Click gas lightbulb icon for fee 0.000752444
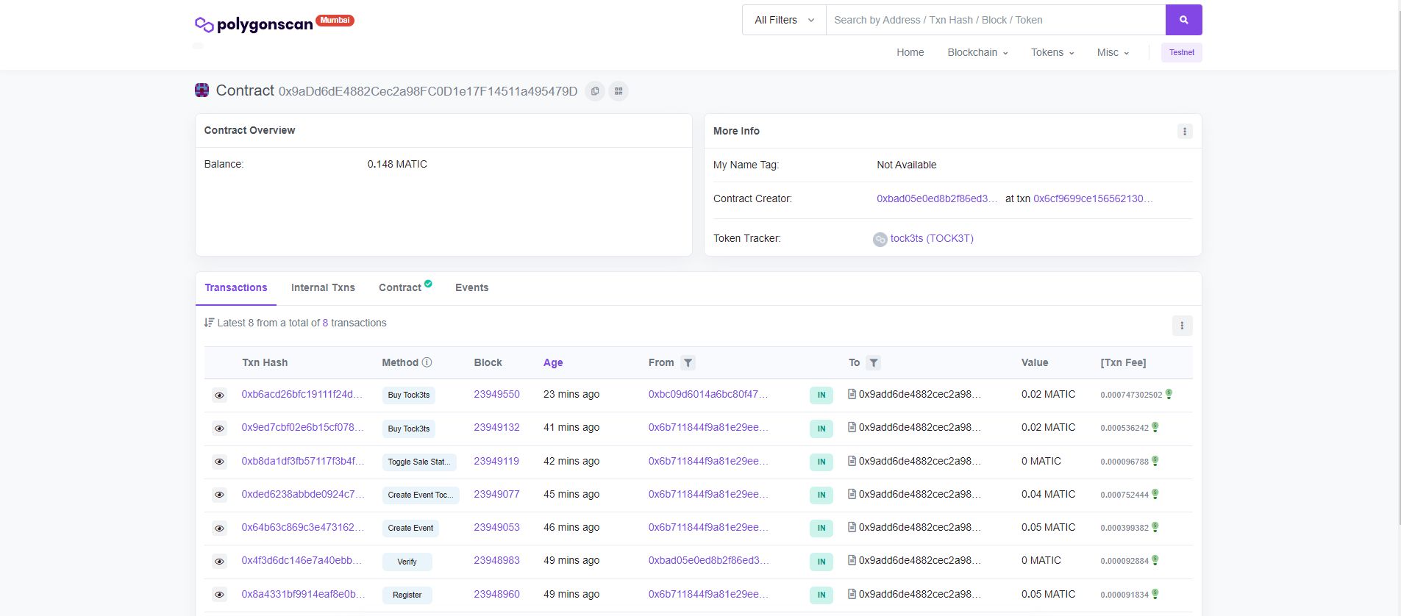 tap(1155, 494)
